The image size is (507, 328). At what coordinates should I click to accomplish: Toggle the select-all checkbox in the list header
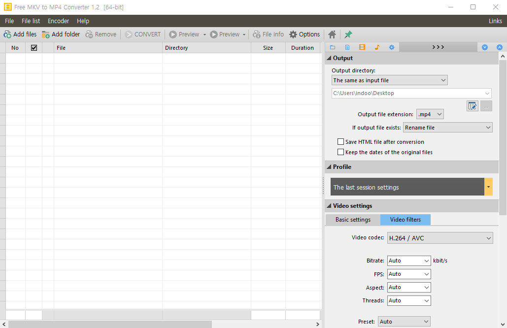(34, 47)
